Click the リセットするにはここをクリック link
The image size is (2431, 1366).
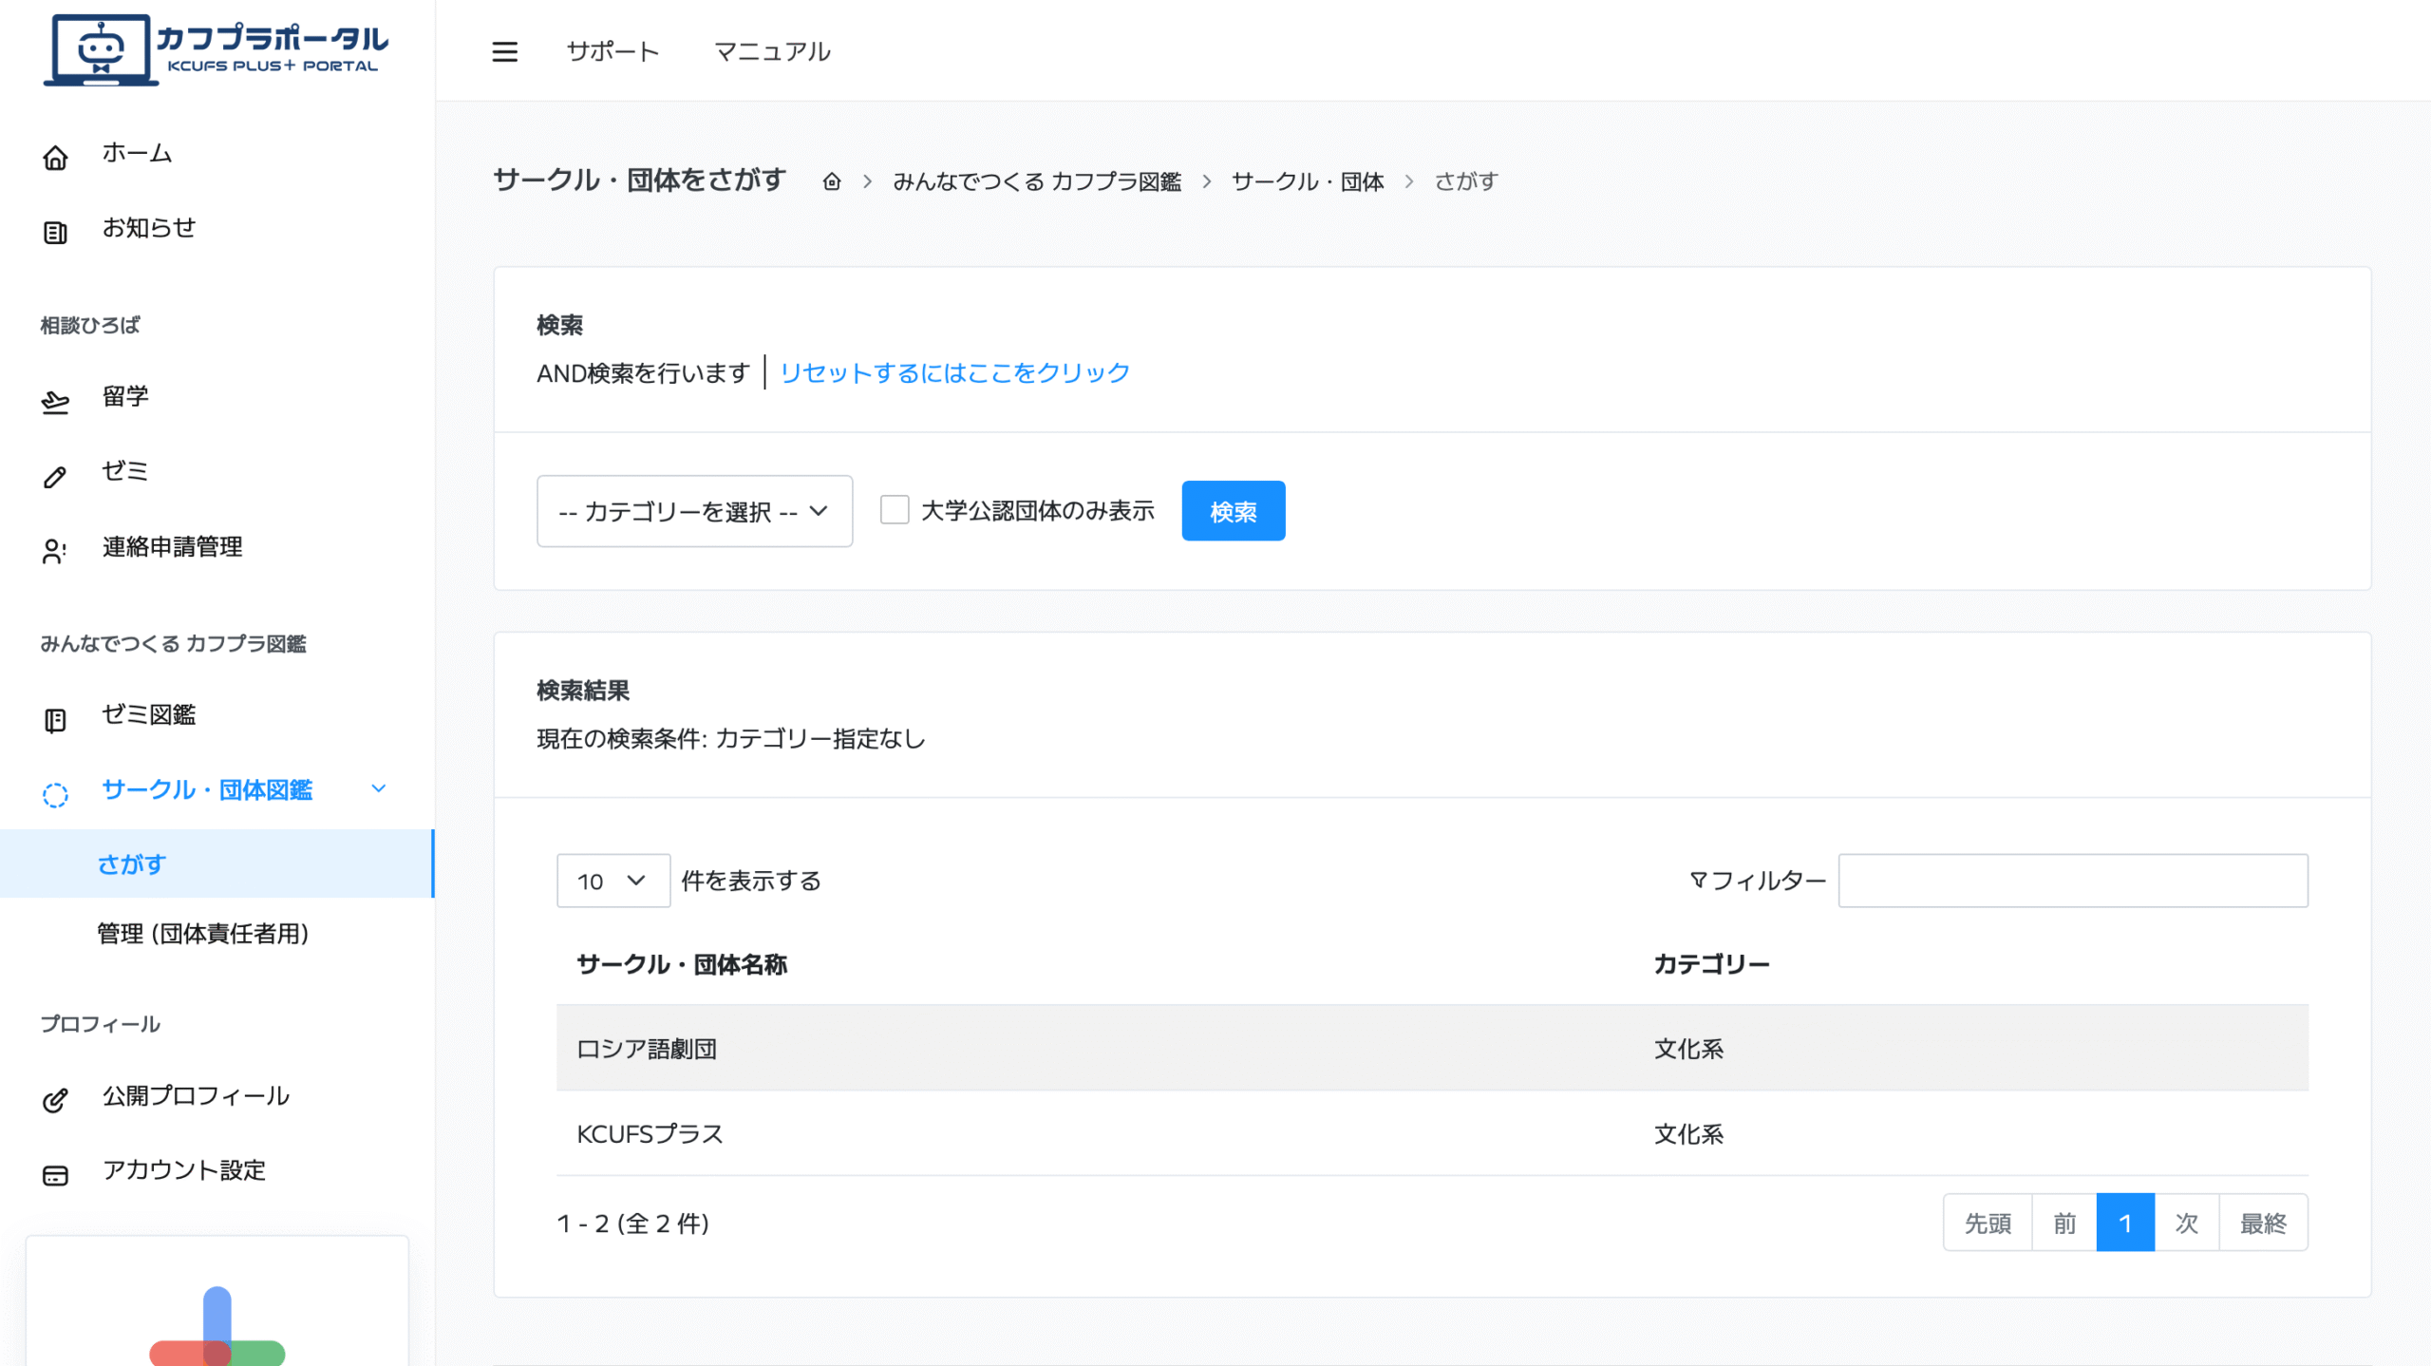(953, 372)
